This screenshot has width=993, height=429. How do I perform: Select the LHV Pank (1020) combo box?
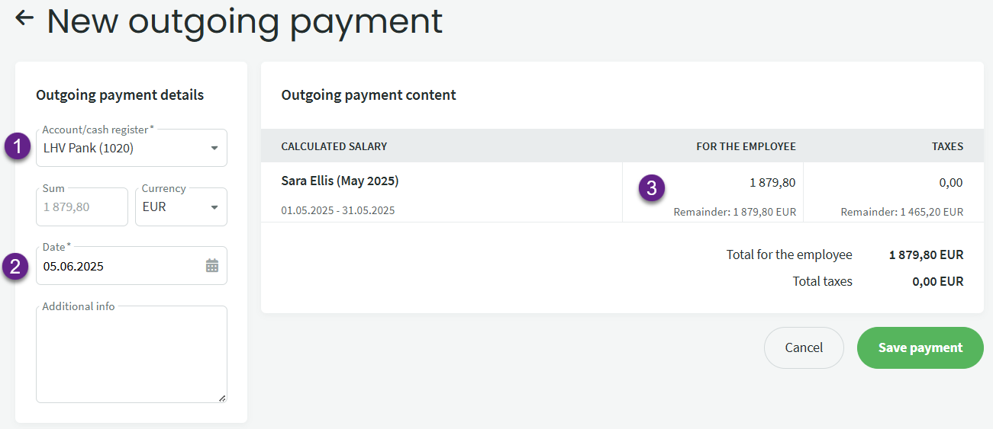122,149
